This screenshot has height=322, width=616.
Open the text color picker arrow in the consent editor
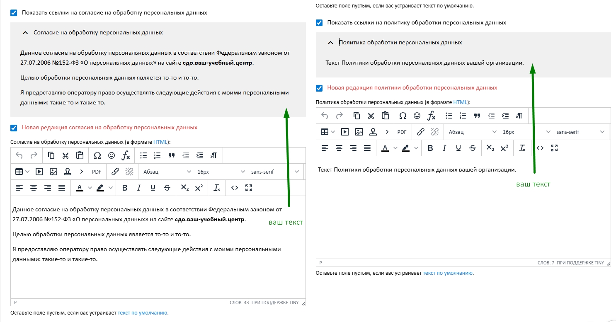(x=90, y=188)
